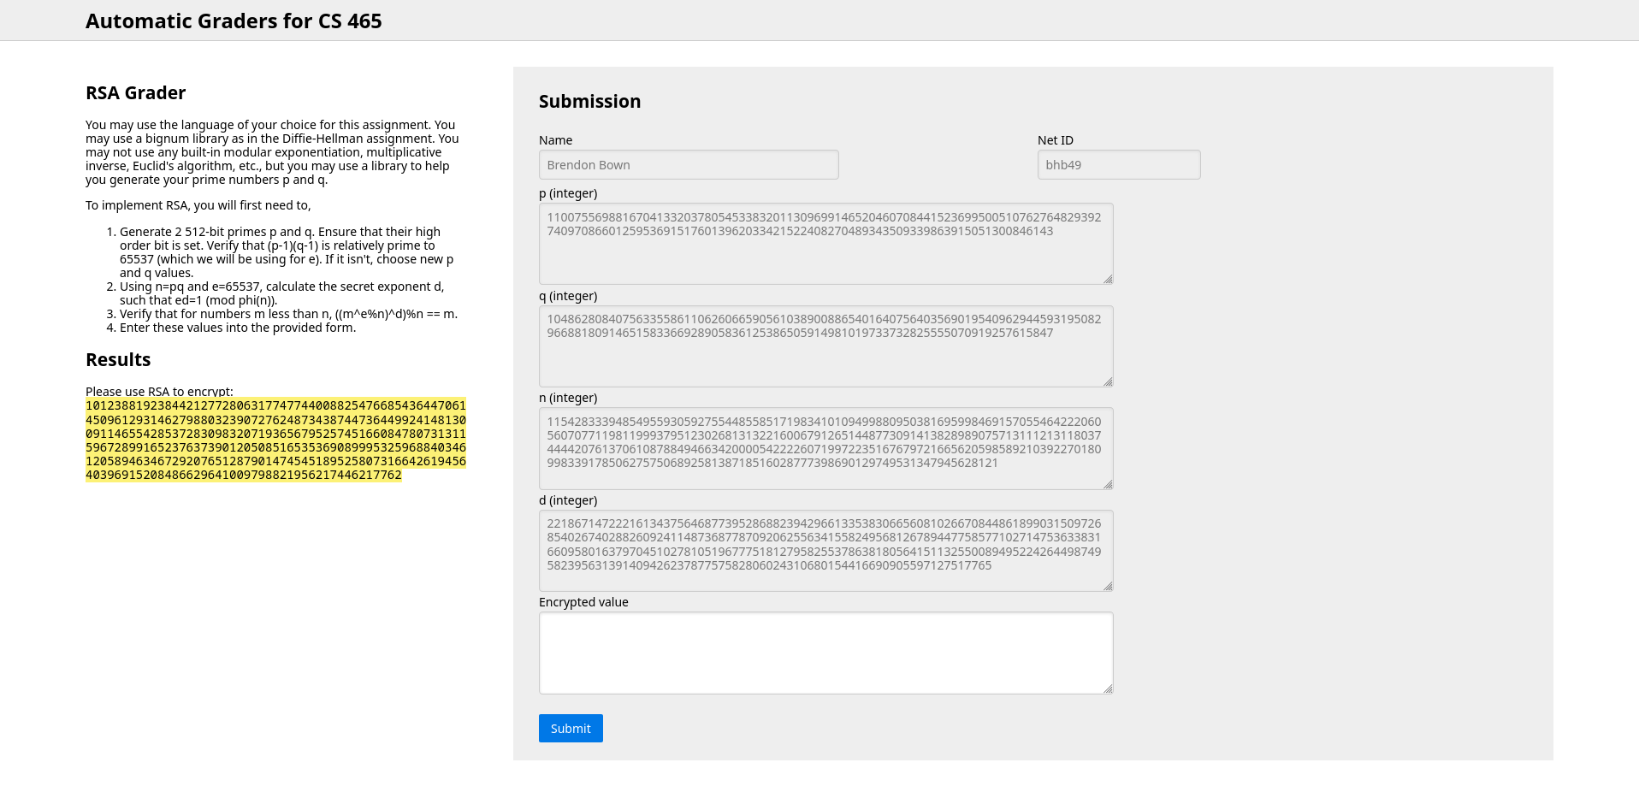Click the 'Encrypted value' label
This screenshot has height=792, width=1639.
pyautogui.click(x=583, y=602)
